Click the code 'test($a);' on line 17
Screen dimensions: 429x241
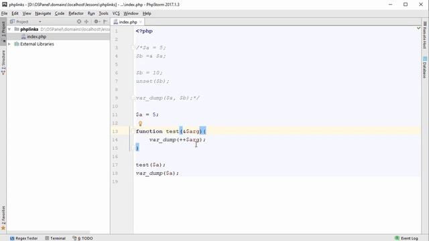pos(150,165)
